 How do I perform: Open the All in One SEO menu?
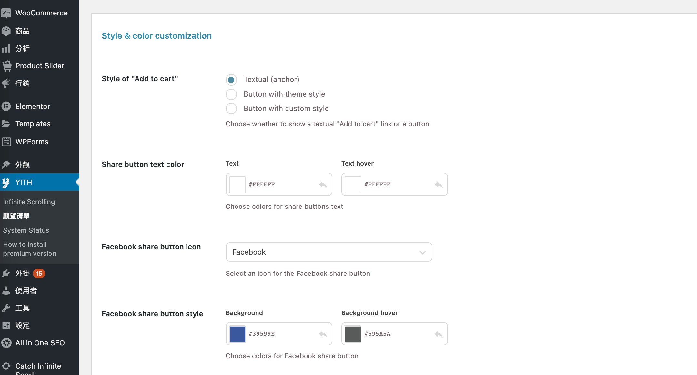coord(40,343)
